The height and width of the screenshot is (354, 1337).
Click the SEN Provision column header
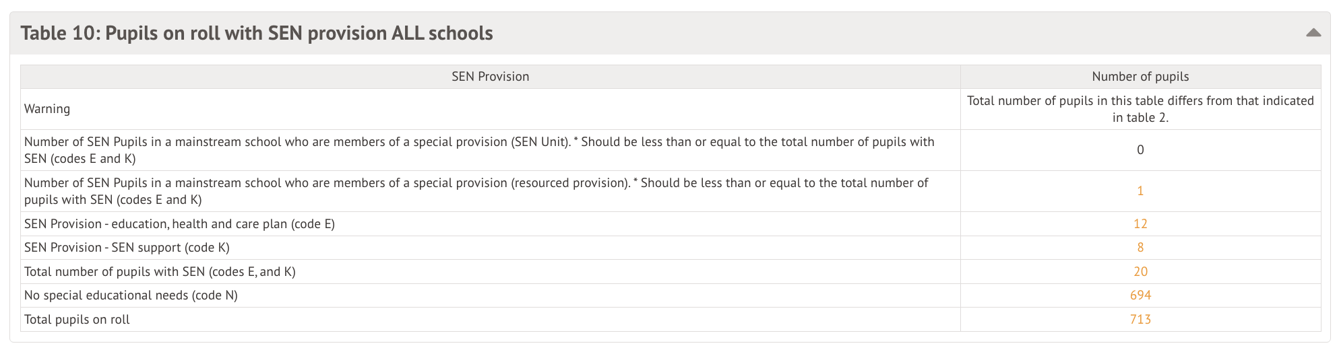tap(490, 77)
